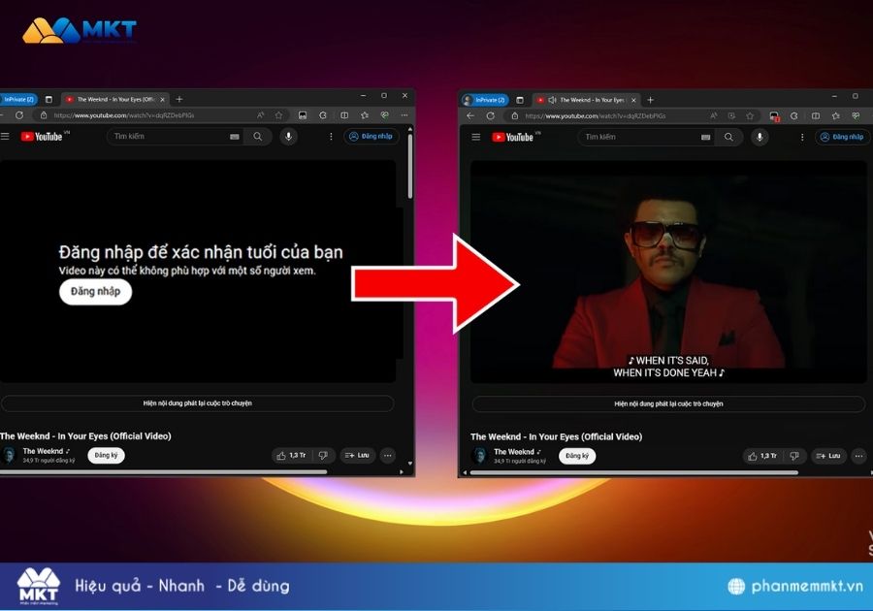Navigate back with the browser back arrow
This screenshot has width=873, height=611.
click(469, 114)
